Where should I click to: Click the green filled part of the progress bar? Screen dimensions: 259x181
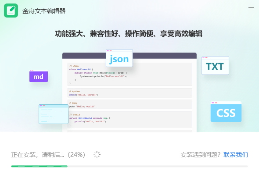coord(40,167)
